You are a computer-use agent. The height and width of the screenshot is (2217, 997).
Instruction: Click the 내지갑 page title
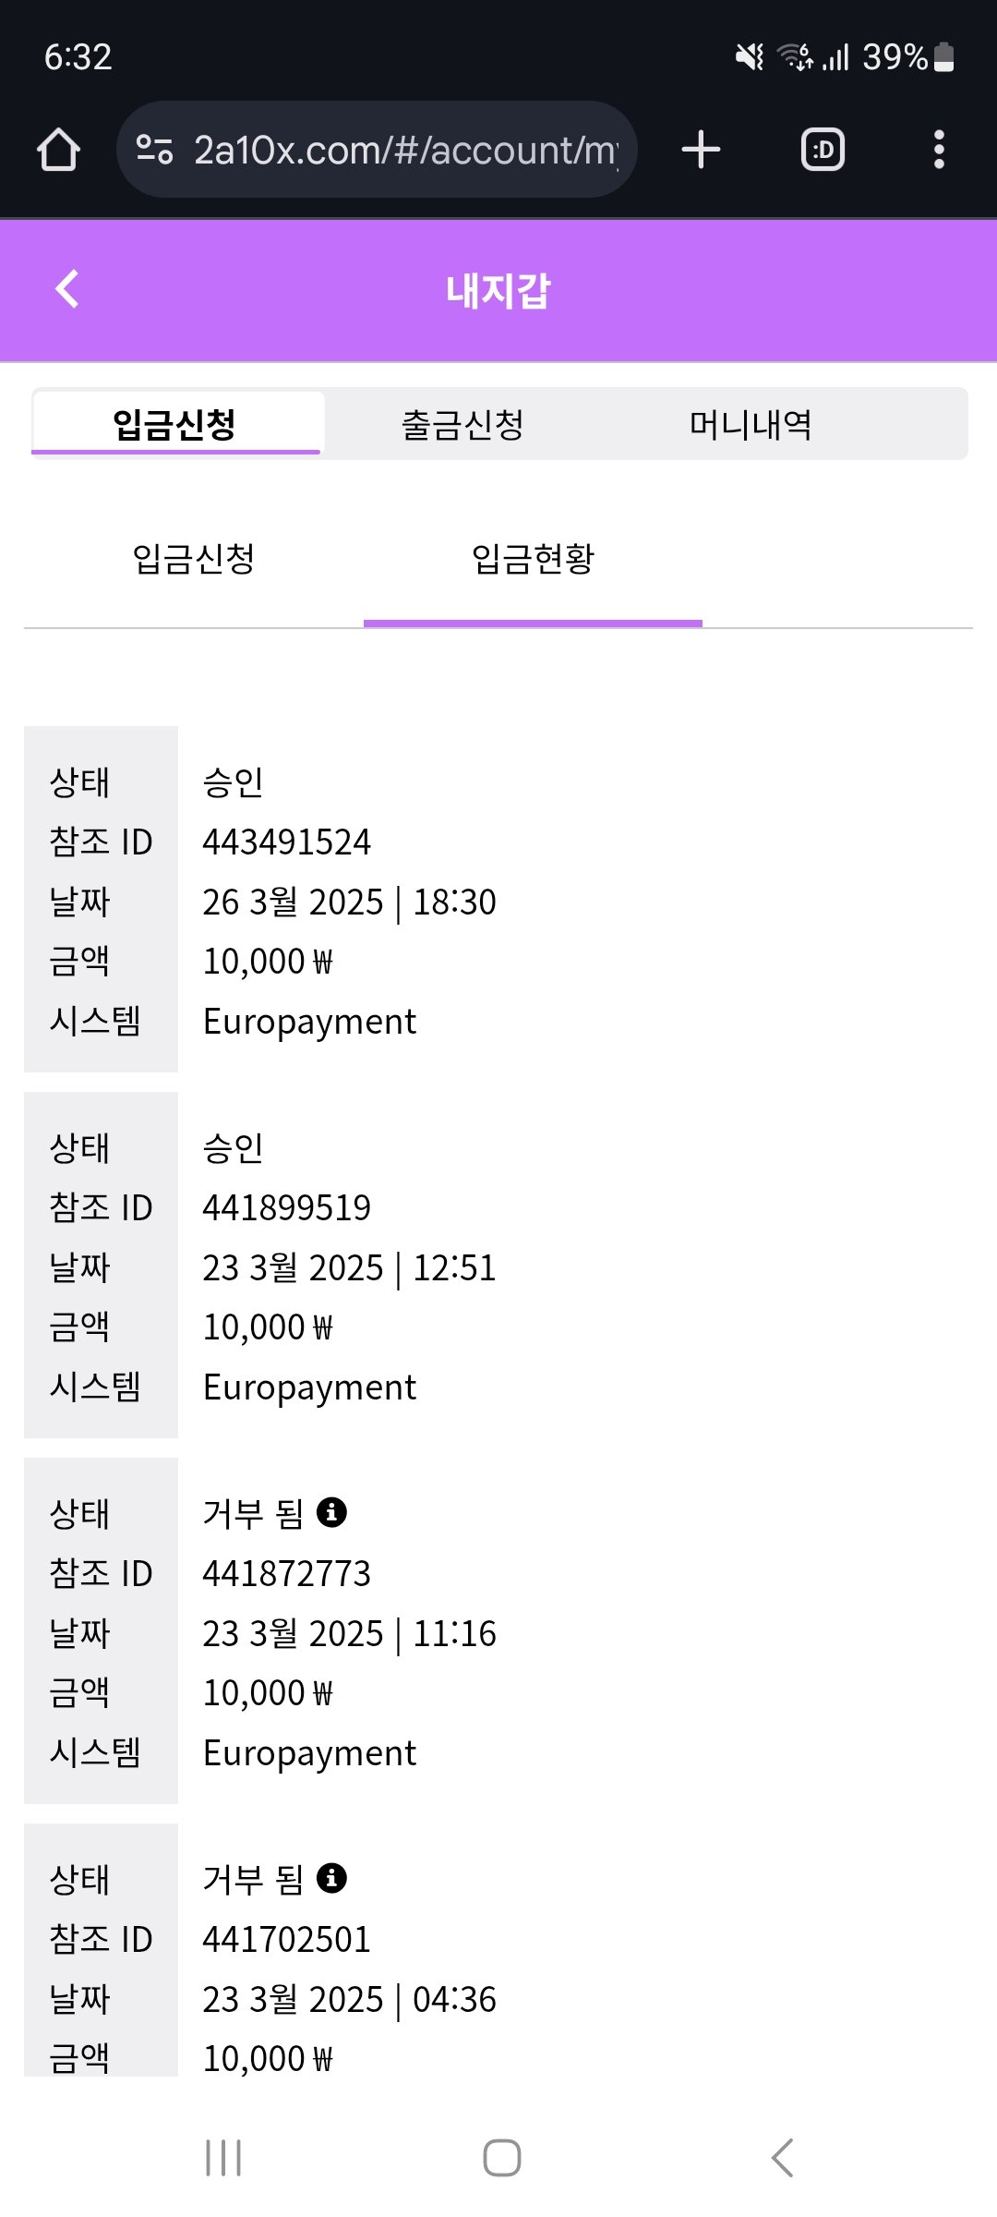click(498, 291)
